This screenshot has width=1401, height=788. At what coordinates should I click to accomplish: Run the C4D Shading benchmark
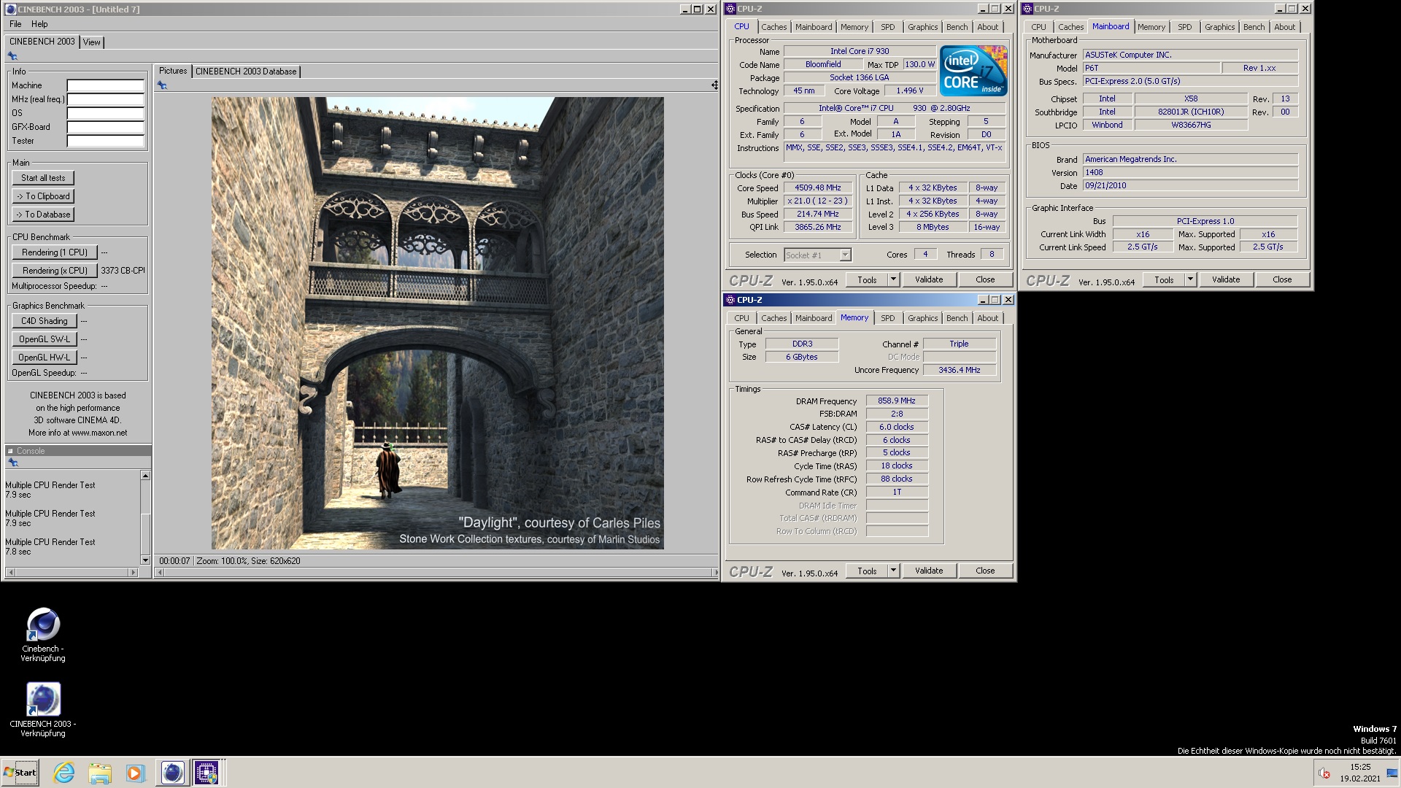44,321
